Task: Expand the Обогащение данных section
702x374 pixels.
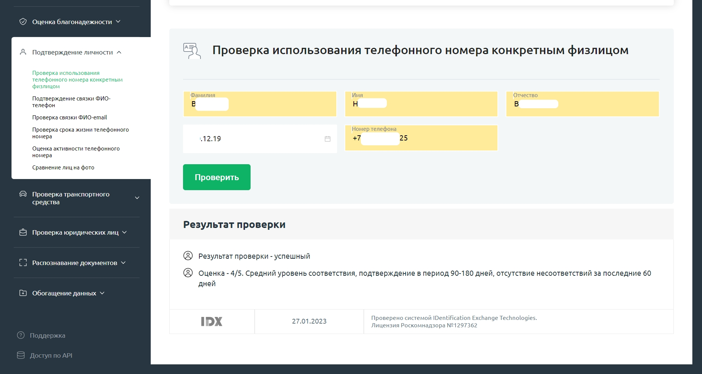Action: click(x=103, y=293)
